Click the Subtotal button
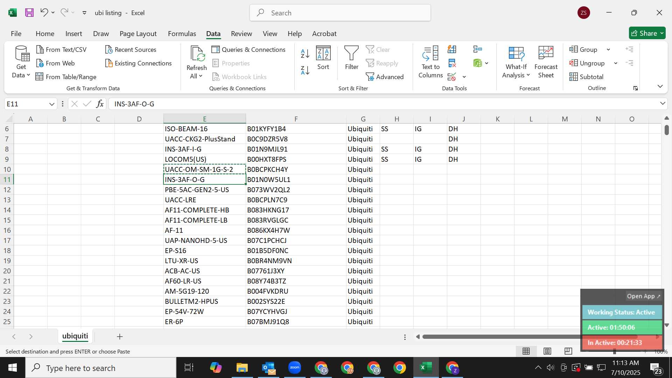 (x=586, y=77)
